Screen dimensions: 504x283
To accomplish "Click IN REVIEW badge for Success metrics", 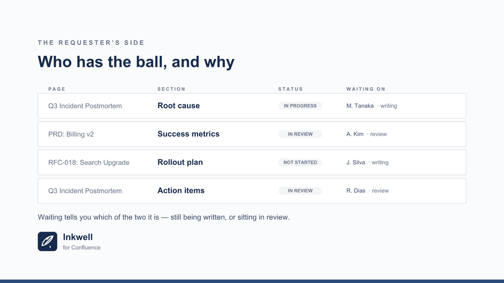I will coord(300,134).
